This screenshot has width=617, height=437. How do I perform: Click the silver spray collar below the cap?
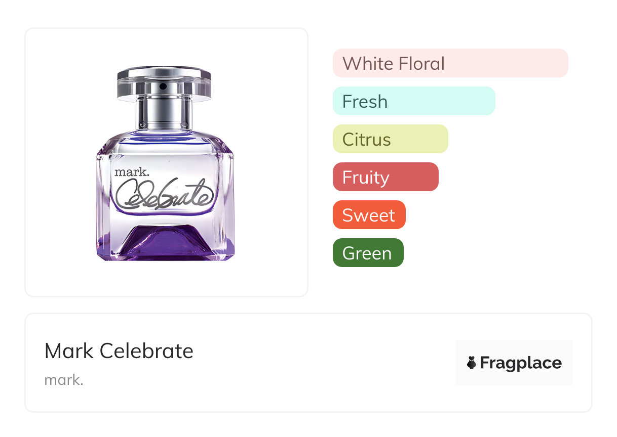pos(164,114)
